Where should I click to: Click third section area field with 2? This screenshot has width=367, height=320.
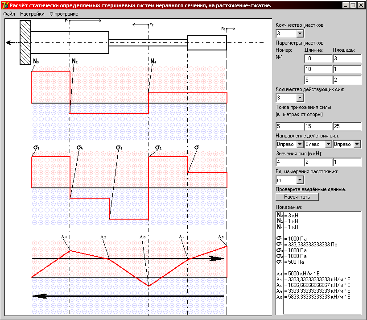(x=347, y=80)
